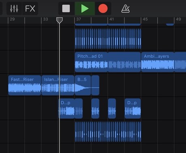Select the Pitch...ad 01 region
This screenshot has width=186, height=153.
[x=91, y=62]
